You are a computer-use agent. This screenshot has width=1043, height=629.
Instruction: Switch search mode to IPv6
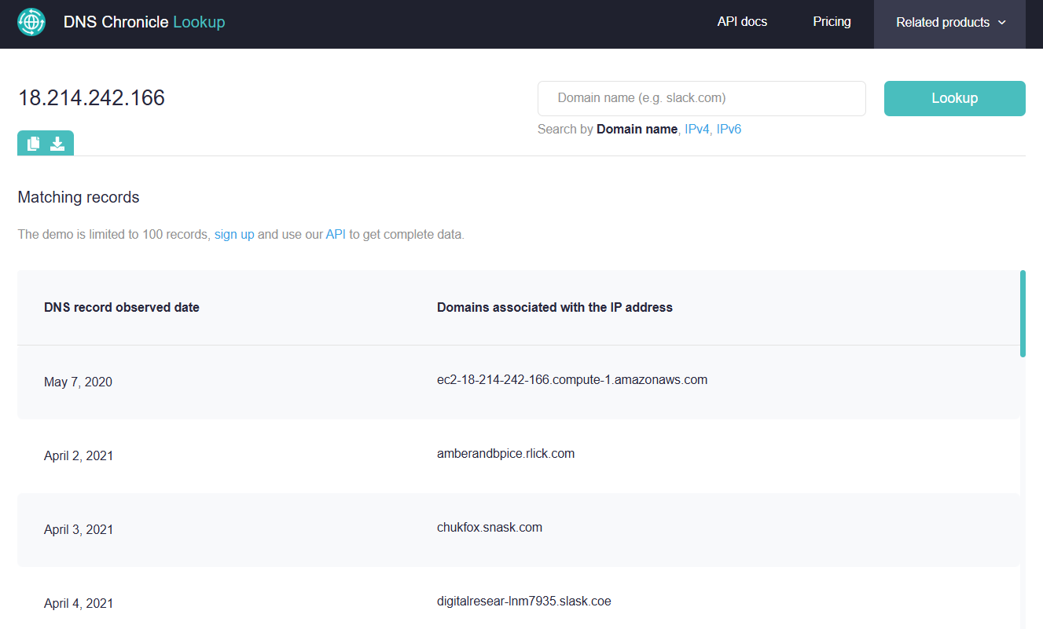coord(729,129)
